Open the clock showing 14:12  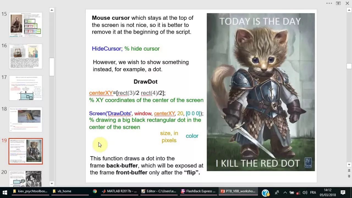tap(328, 192)
